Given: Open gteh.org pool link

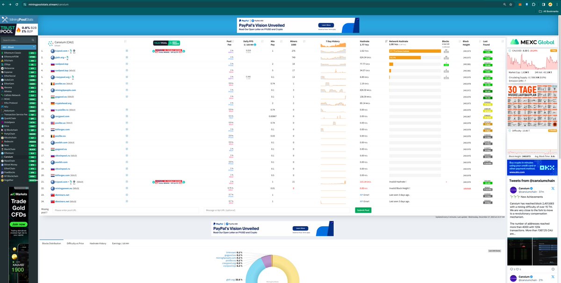Looking at the screenshot, I should click(x=59, y=57).
